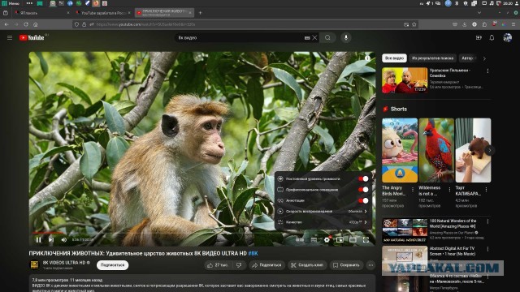The image size is (520, 292).
Task: Open The Angry Birds Movie short
Action: point(400,150)
